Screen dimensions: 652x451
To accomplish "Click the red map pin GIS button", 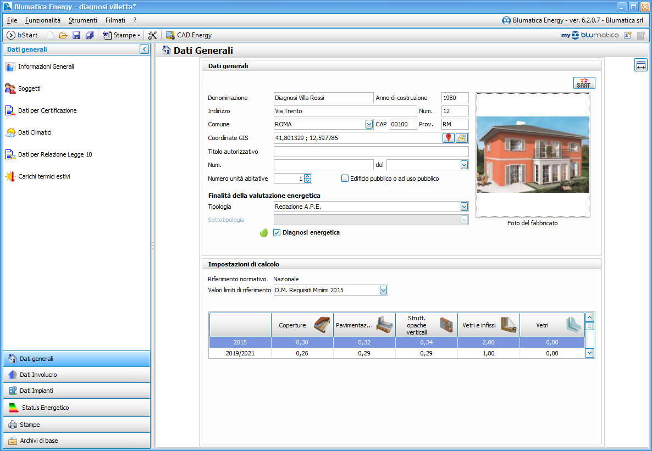I will point(449,138).
